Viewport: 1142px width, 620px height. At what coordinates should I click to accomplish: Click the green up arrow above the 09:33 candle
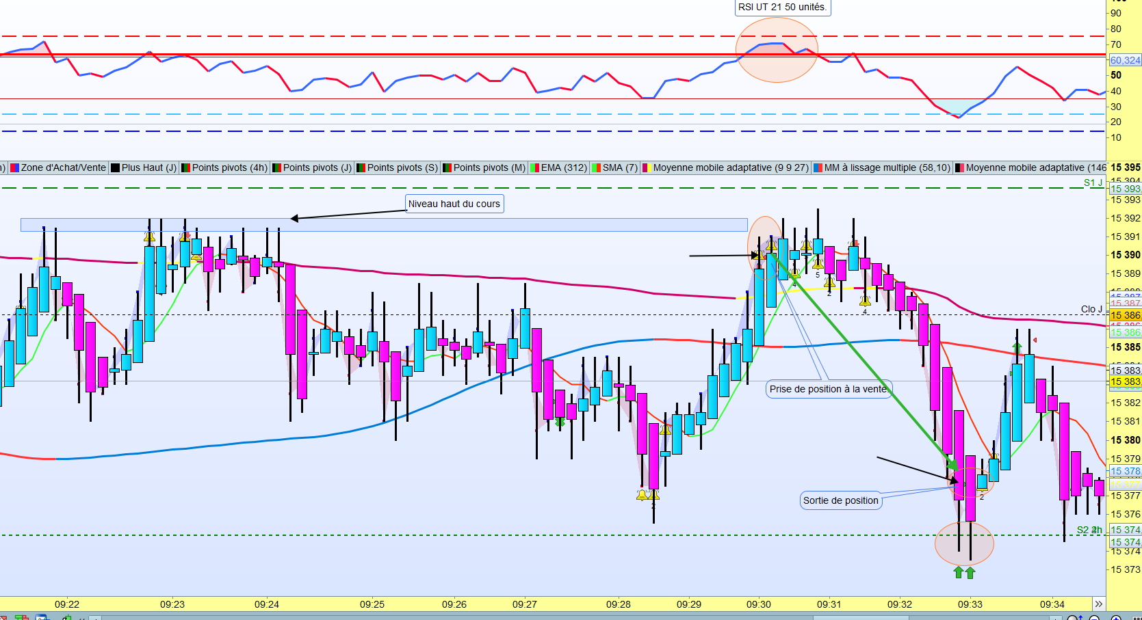[x=1017, y=347]
